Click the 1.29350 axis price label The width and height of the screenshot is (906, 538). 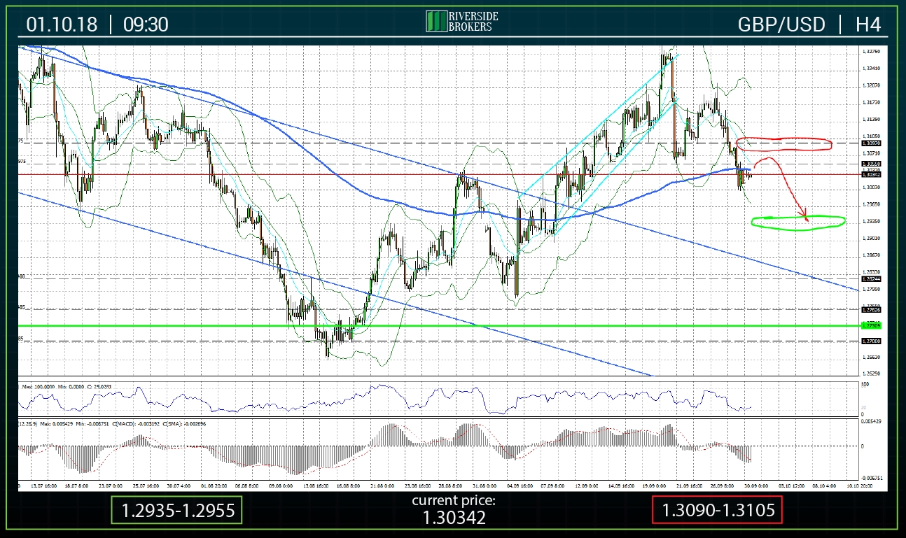(872, 221)
